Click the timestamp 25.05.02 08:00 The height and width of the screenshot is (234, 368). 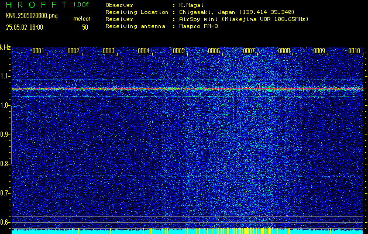[x=25, y=27]
